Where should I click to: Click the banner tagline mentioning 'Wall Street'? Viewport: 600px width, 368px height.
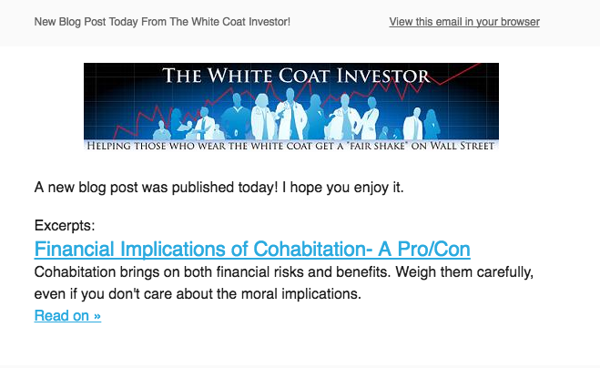tap(291, 145)
